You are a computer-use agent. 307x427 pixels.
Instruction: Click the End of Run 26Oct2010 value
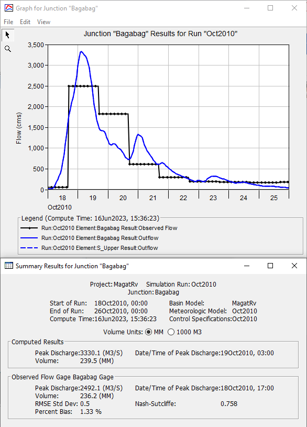click(x=121, y=311)
